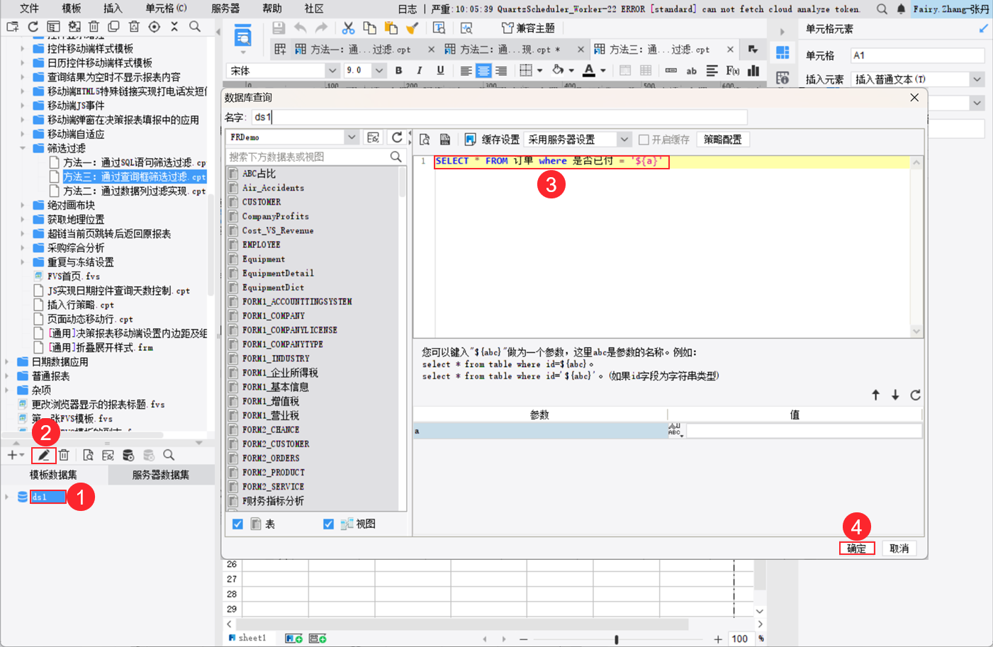This screenshot has height=647, width=993.
Task: Click the SQL preview icon in query dialog
Action: [425, 140]
